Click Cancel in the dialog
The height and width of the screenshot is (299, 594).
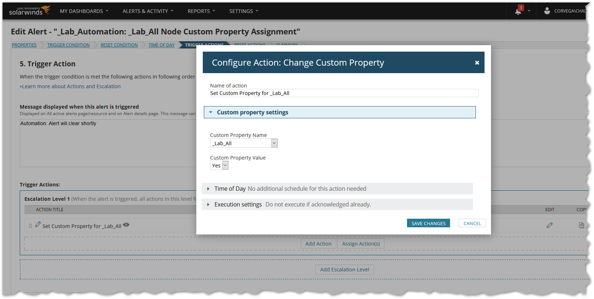click(472, 223)
